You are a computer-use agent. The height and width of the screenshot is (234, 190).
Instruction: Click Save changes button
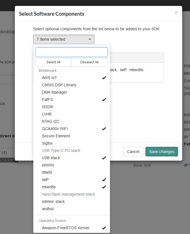click(x=161, y=152)
